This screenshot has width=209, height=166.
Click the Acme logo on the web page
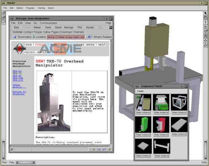click(x=20, y=49)
